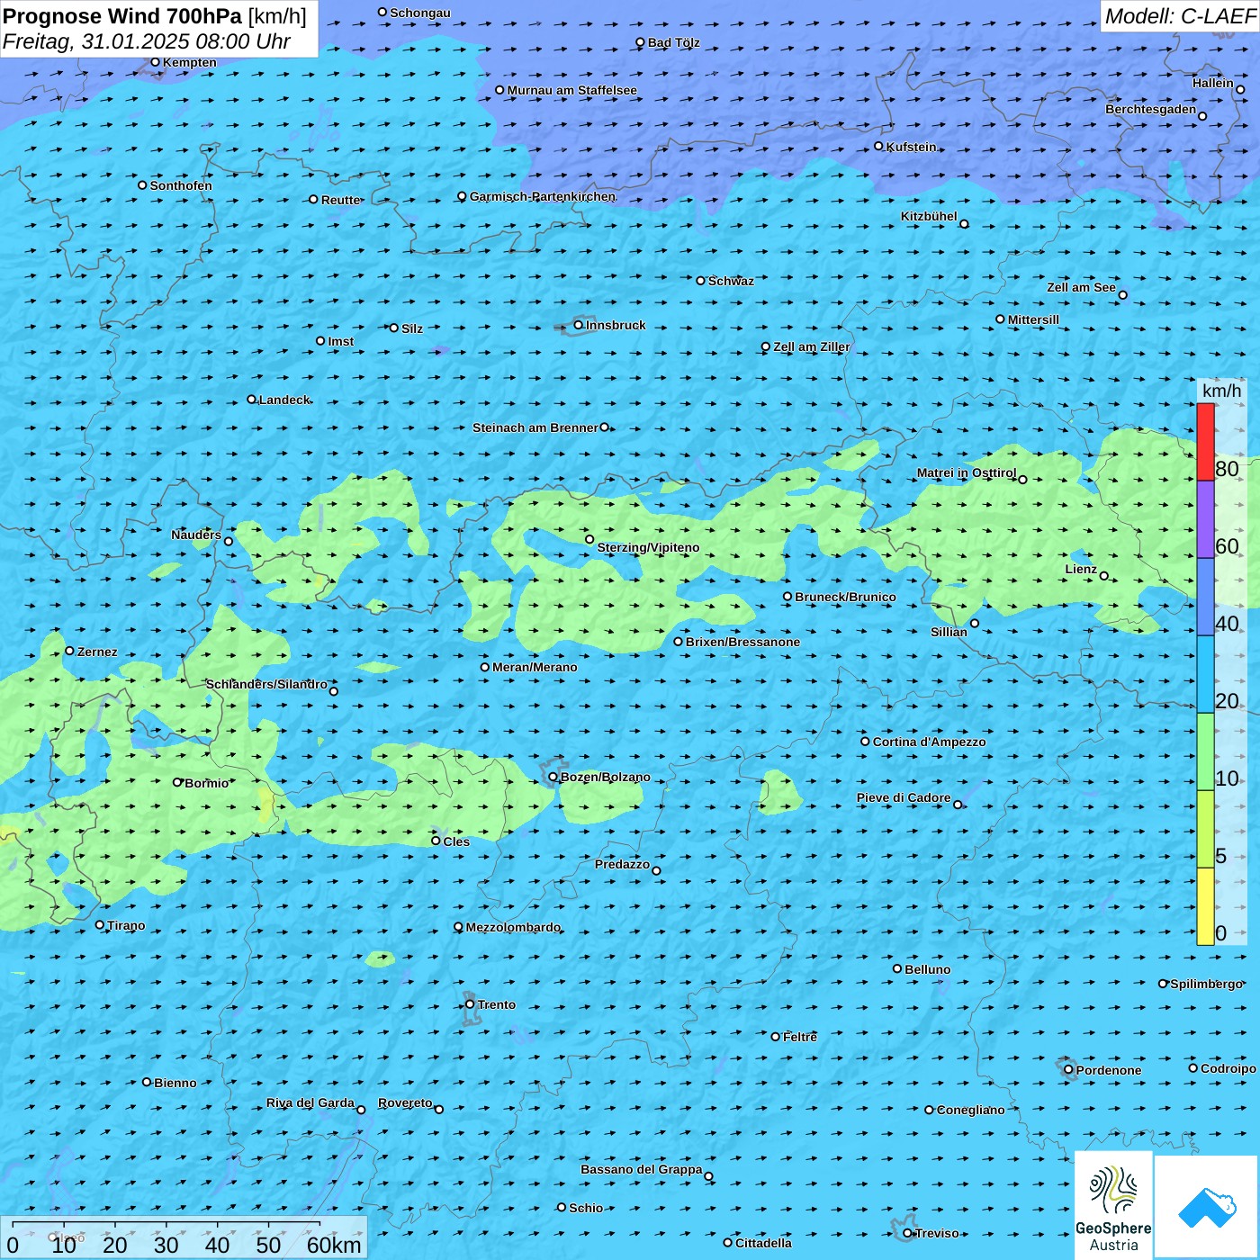
Task: Click the Kufstein location marker
Action: [879, 146]
